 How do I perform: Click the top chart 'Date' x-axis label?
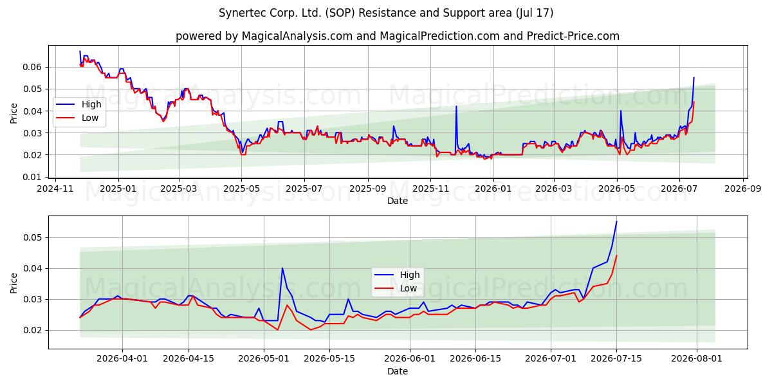[398, 201]
